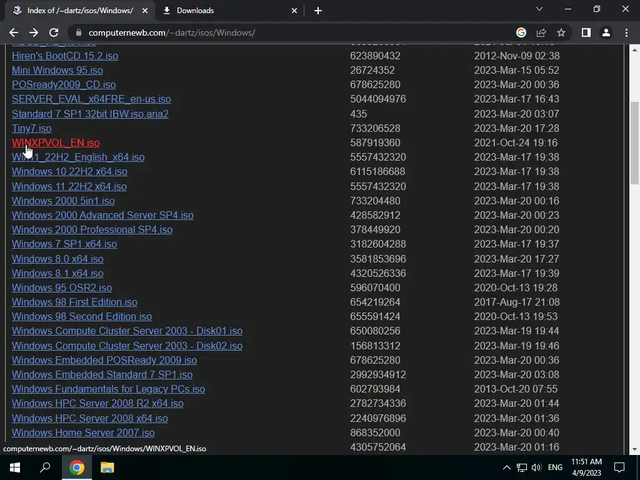
Task: Select date 2021-Oct-24 19:16 text
Action: [516, 143]
